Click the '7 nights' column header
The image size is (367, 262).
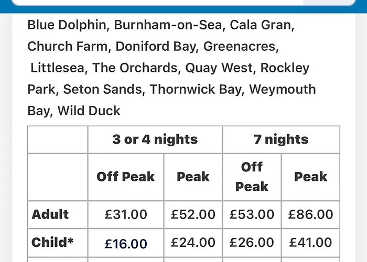tap(281, 139)
